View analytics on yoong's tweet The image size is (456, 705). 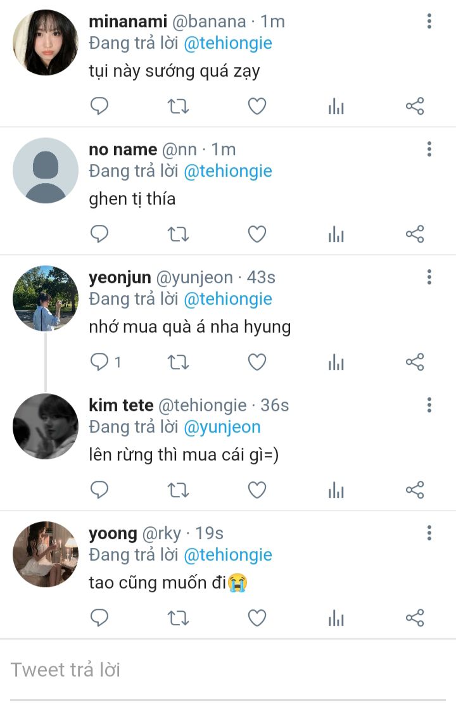336,618
